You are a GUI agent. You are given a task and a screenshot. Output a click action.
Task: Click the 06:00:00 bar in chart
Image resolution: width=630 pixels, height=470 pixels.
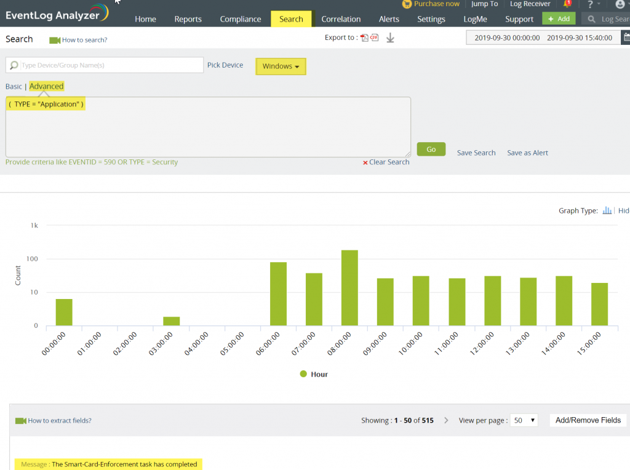pyautogui.click(x=279, y=293)
